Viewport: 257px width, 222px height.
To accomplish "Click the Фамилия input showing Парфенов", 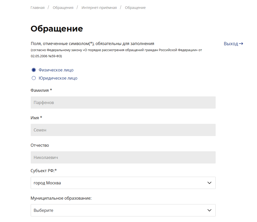I will pos(123,102).
